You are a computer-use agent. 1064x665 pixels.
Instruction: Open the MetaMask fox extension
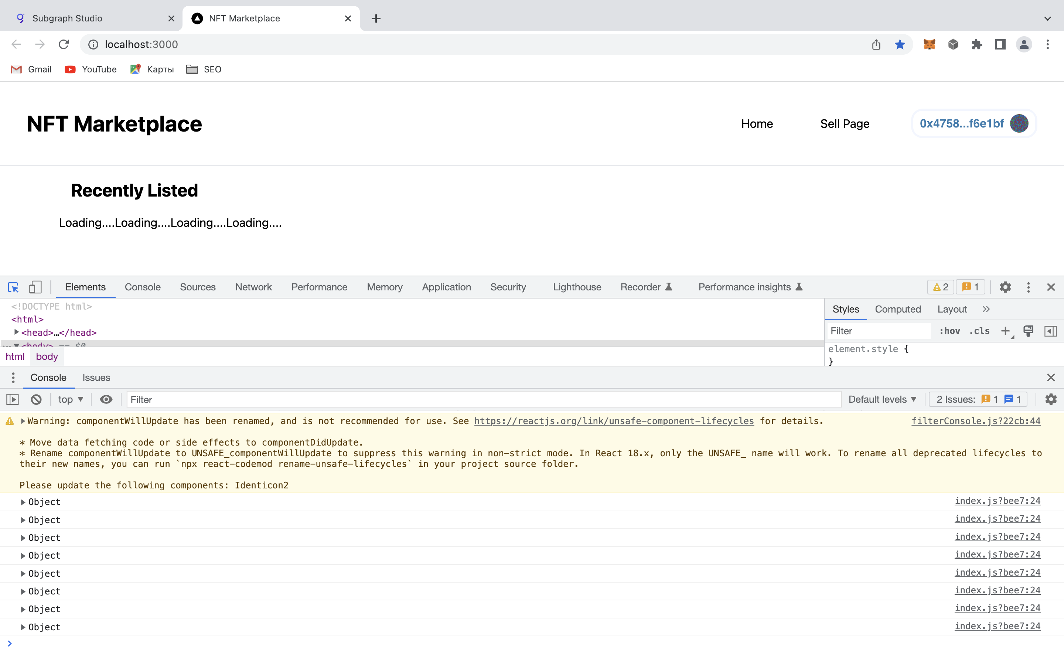929,44
